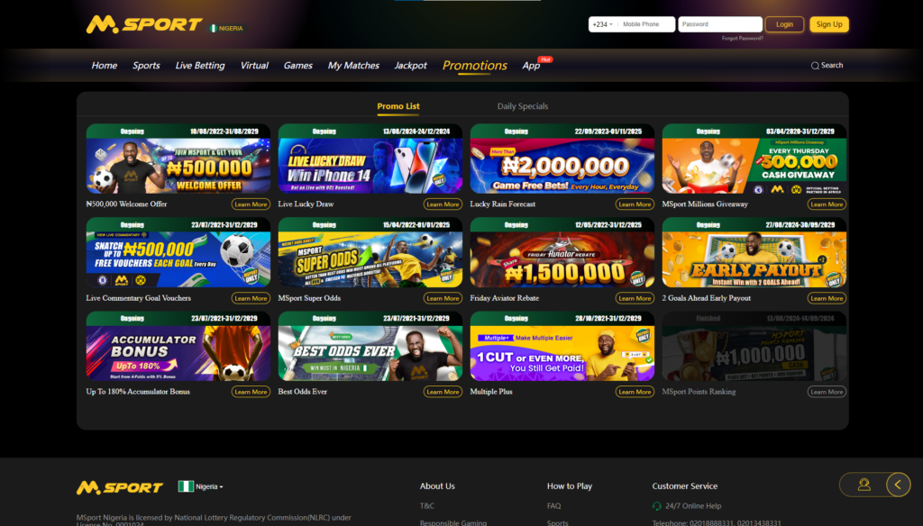Learn More about Friday Aviator Rebate
923x526 pixels.
coord(635,298)
